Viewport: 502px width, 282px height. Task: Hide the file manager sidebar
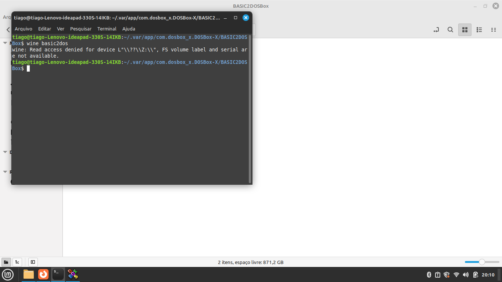pyautogui.click(x=33, y=262)
